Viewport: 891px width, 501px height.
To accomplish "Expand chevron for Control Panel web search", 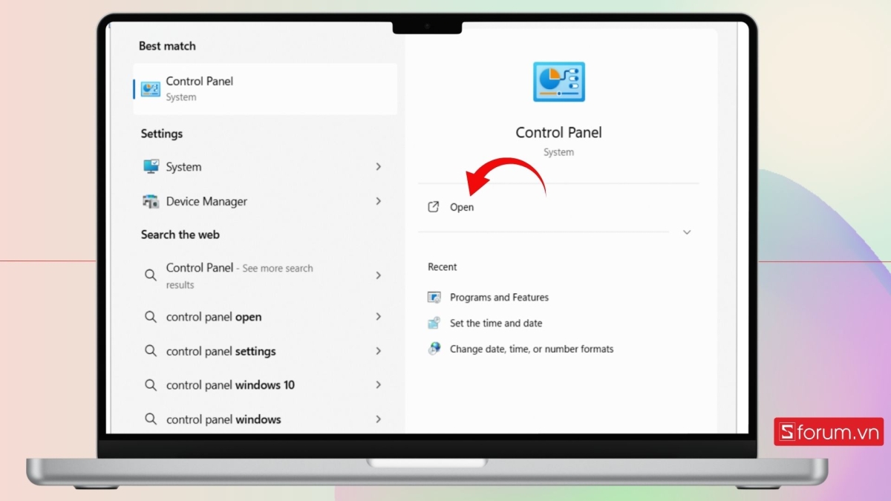I will pos(378,275).
